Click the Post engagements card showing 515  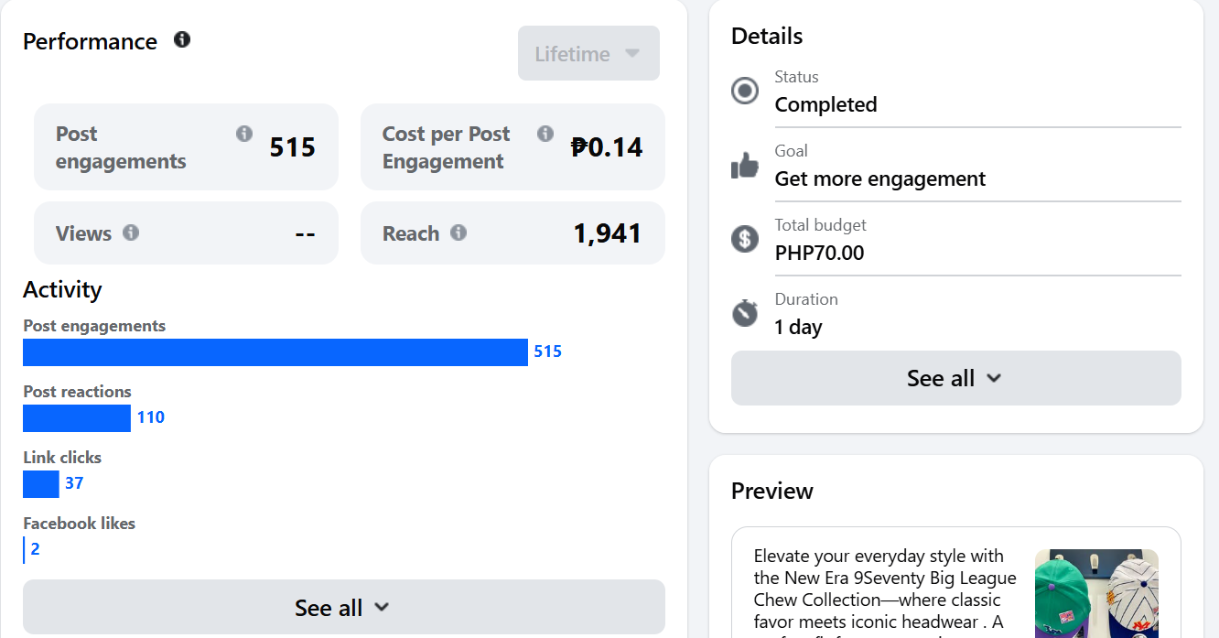[186, 147]
